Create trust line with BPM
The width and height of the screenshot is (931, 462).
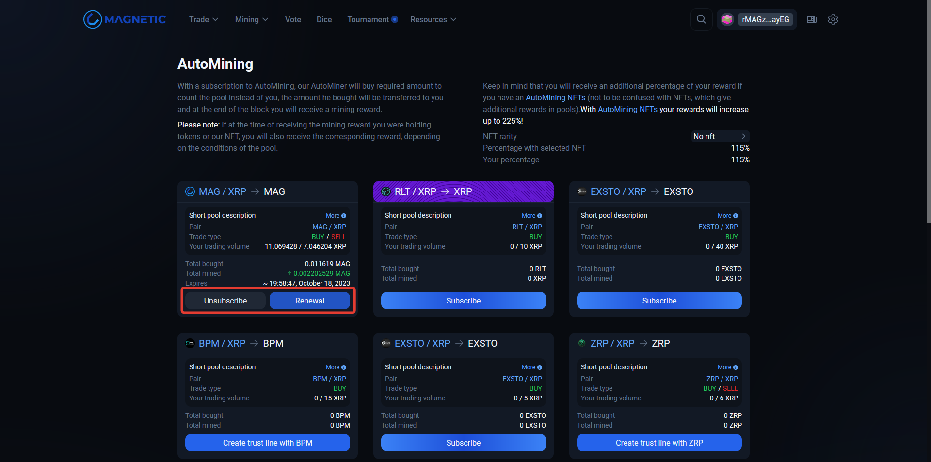click(x=268, y=443)
